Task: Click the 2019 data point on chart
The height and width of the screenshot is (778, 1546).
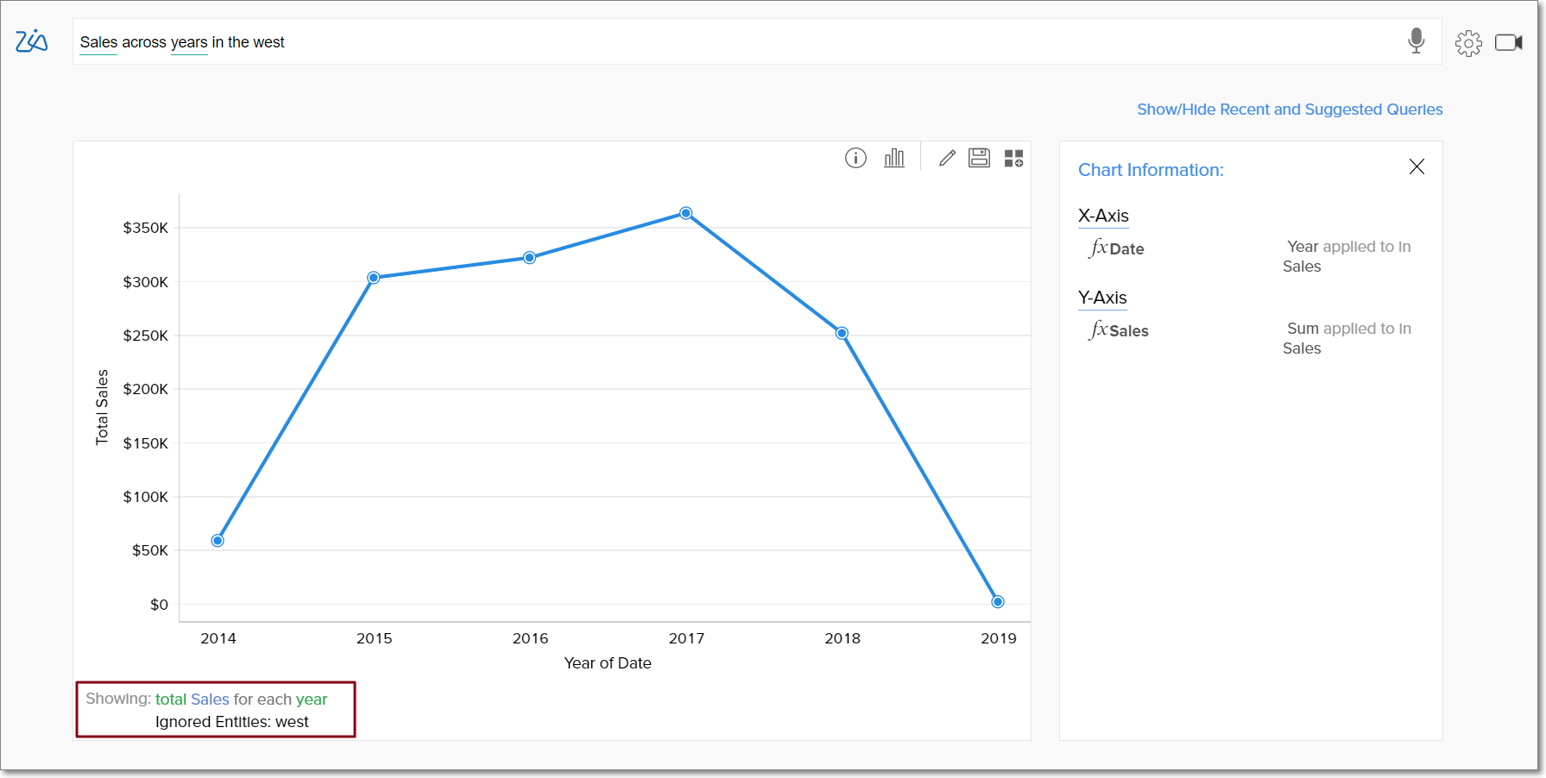Action: pyautogui.click(x=998, y=602)
